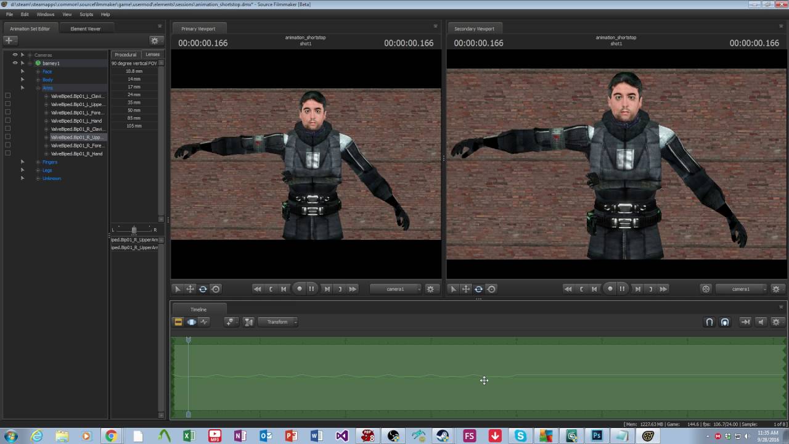Tick the checkbox beside ValveBiped.Bip01_L_Clavi...

[x=7, y=96]
